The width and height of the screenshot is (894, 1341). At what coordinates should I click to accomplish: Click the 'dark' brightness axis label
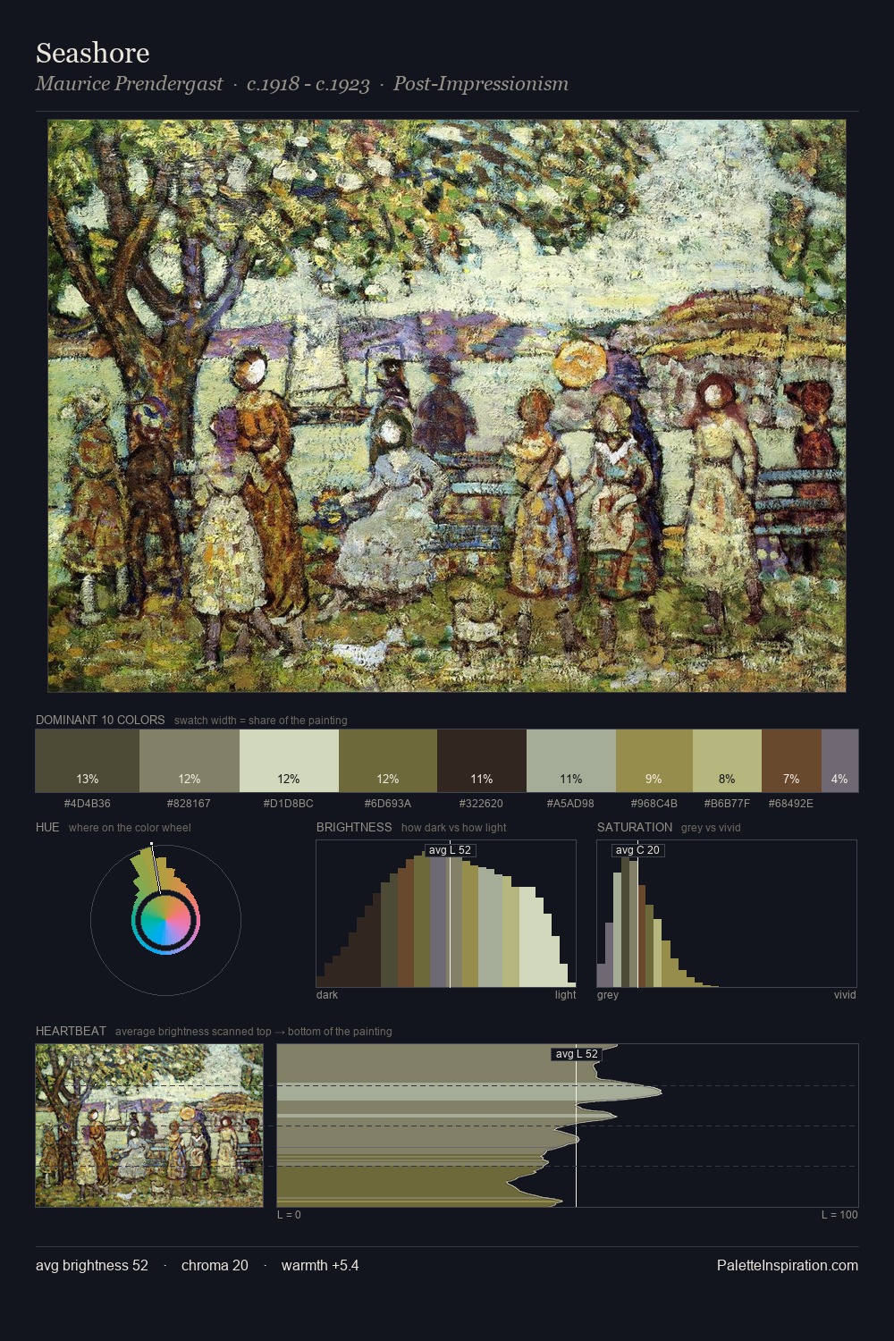pyautogui.click(x=327, y=995)
